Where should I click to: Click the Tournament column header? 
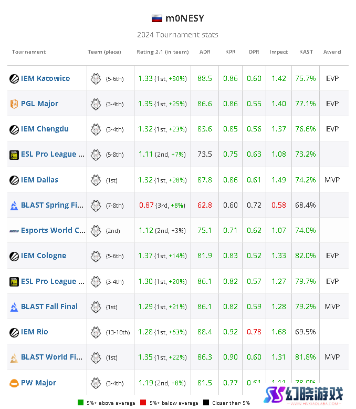click(29, 52)
